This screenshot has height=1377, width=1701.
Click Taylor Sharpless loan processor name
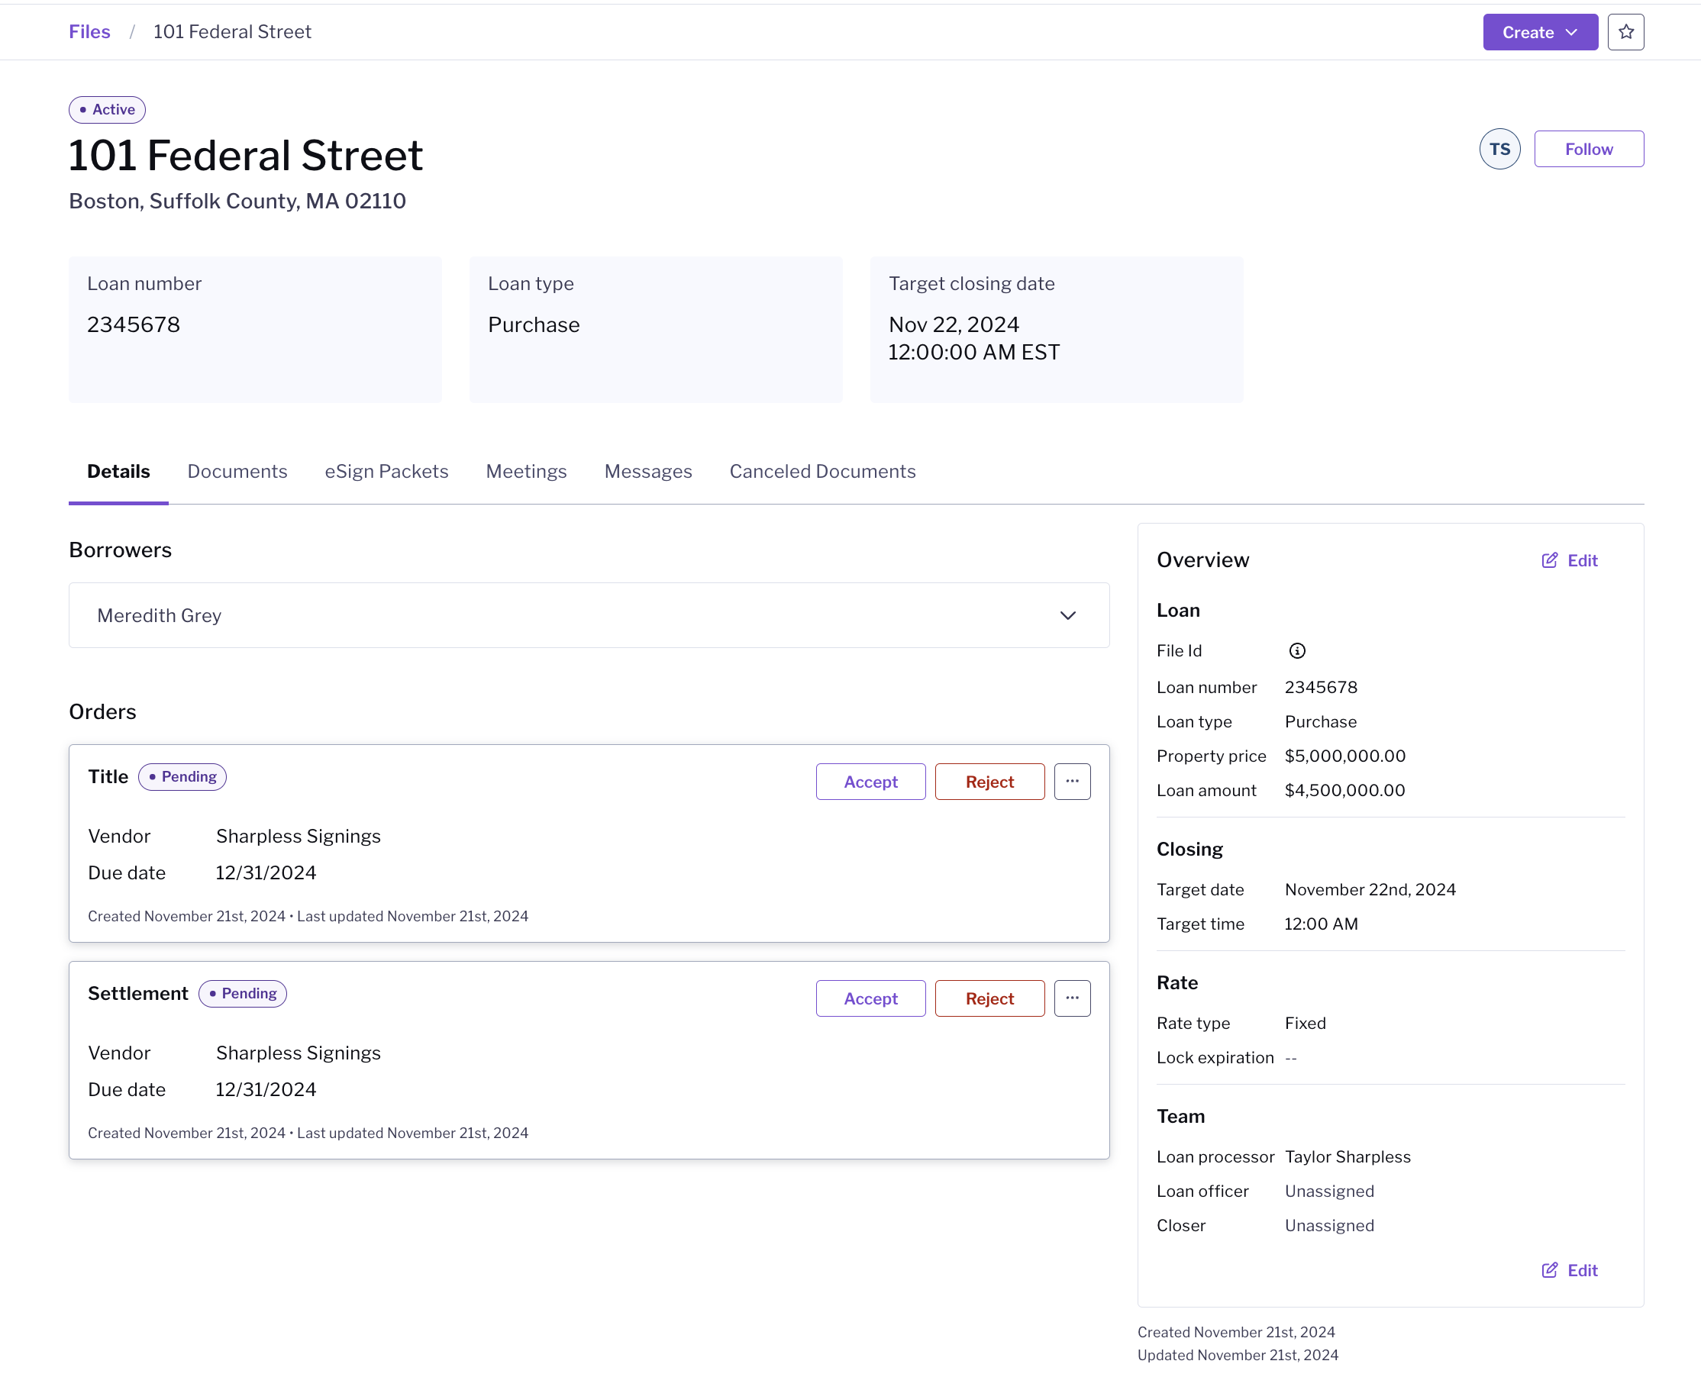click(1348, 1156)
